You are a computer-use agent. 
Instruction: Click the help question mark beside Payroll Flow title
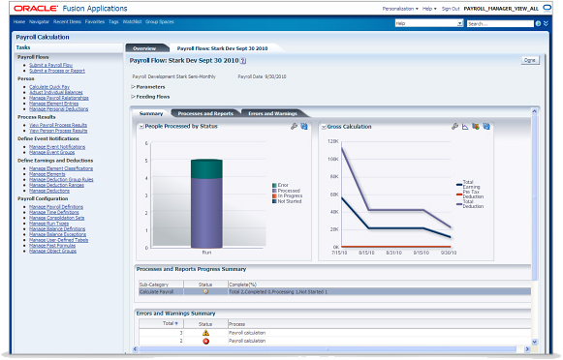[243, 61]
